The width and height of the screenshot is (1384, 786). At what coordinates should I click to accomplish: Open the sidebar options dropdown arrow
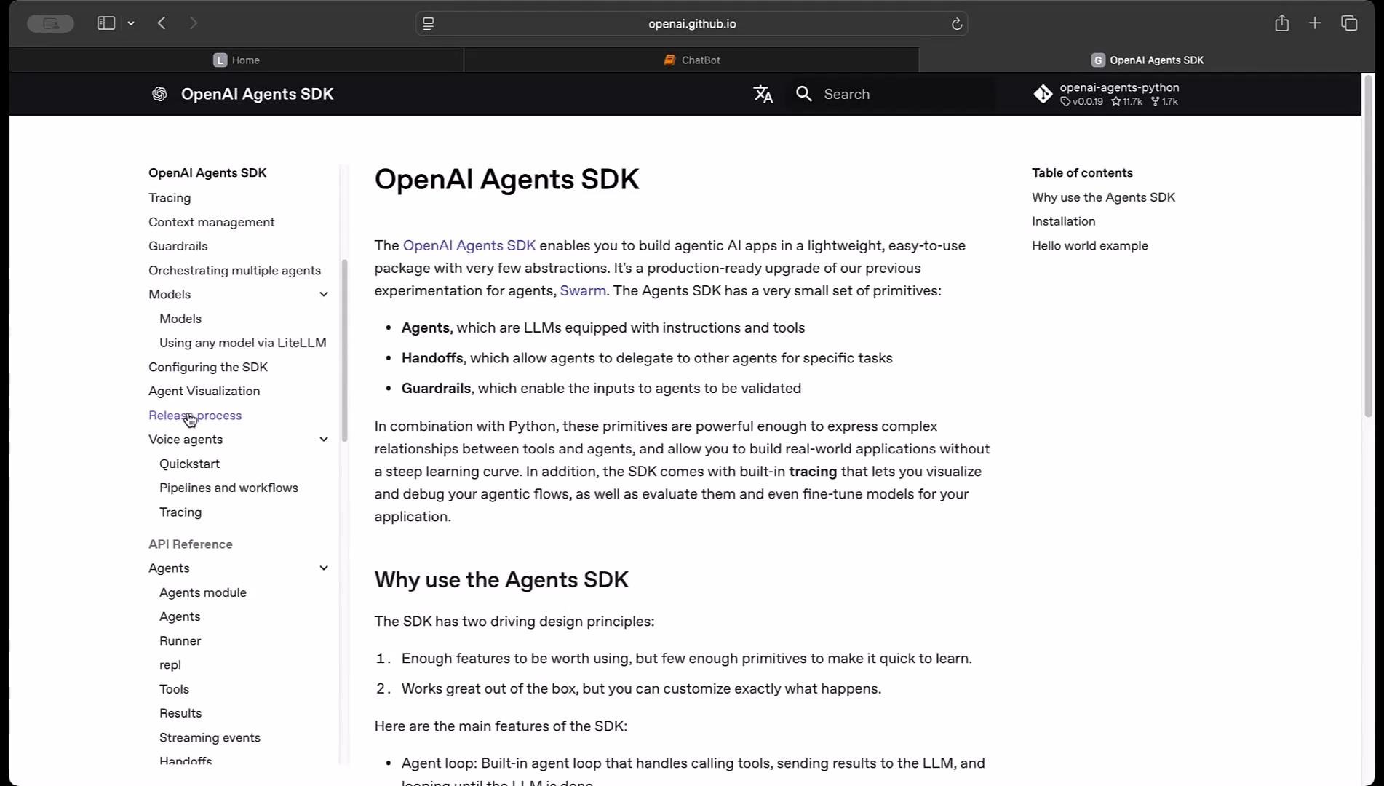click(x=131, y=23)
